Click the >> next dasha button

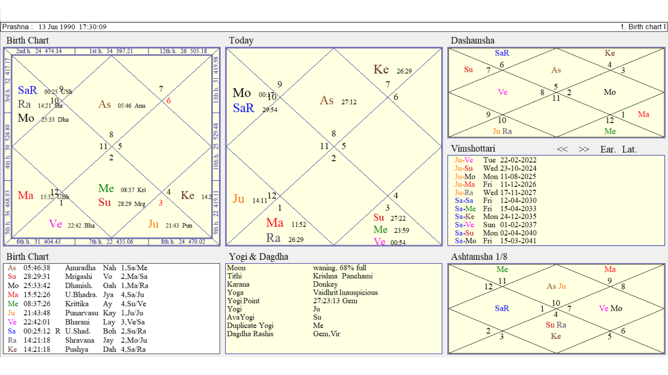pyautogui.click(x=584, y=149)
